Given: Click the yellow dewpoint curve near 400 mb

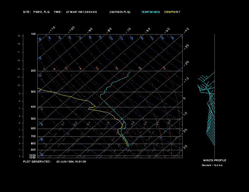Looking at the screenshot, I should click(94, 106).
